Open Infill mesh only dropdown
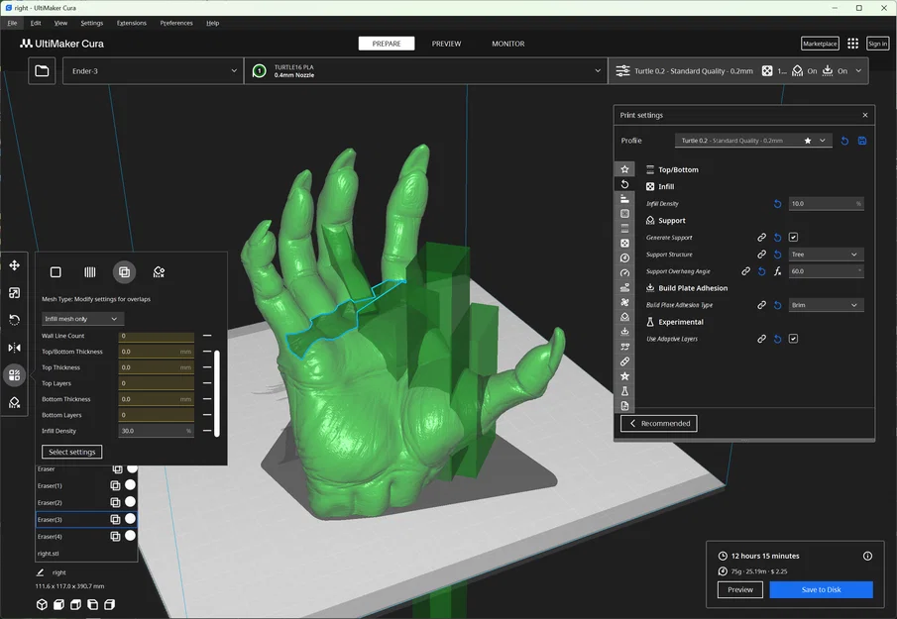This screenshot has width=897, height=619. tap(82, 318)
